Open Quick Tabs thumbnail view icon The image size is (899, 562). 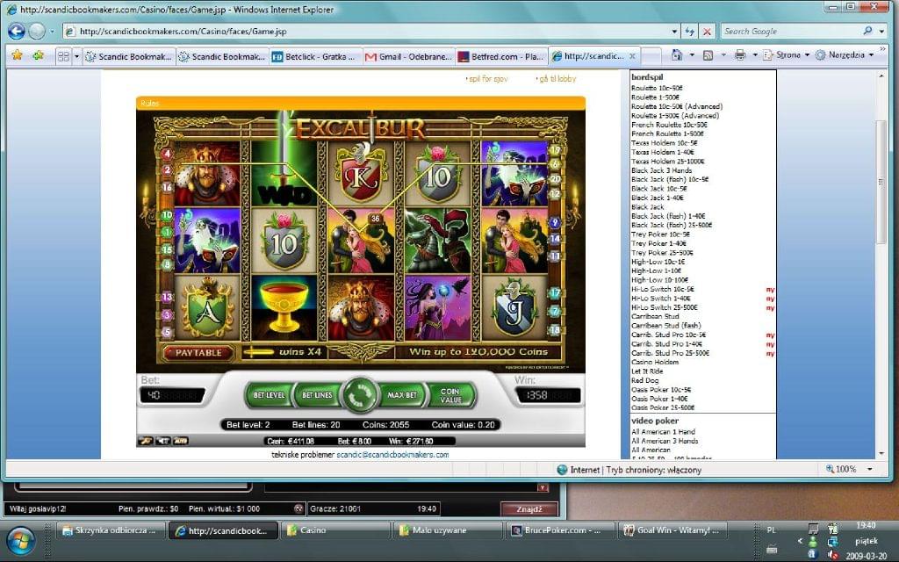[x=63, y=56]
